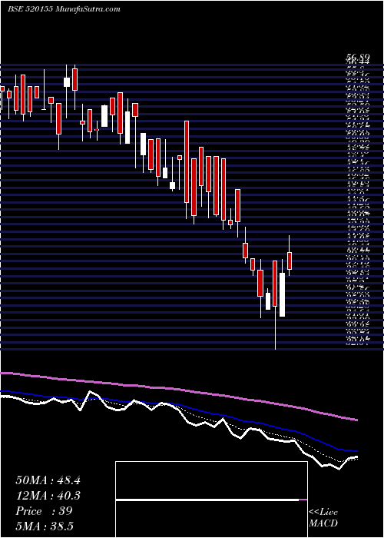Click the white MACD histogram bar
This screenshot has height=538, width=384.
[207, 500]
